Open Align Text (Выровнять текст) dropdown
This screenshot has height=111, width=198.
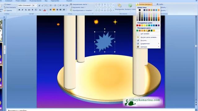coord(78,7)
